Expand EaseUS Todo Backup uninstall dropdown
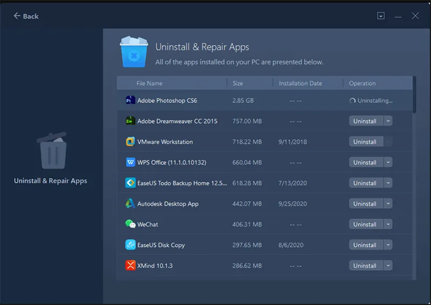The width and height of the screenshot is (431, 305). (x=388, y=183)
